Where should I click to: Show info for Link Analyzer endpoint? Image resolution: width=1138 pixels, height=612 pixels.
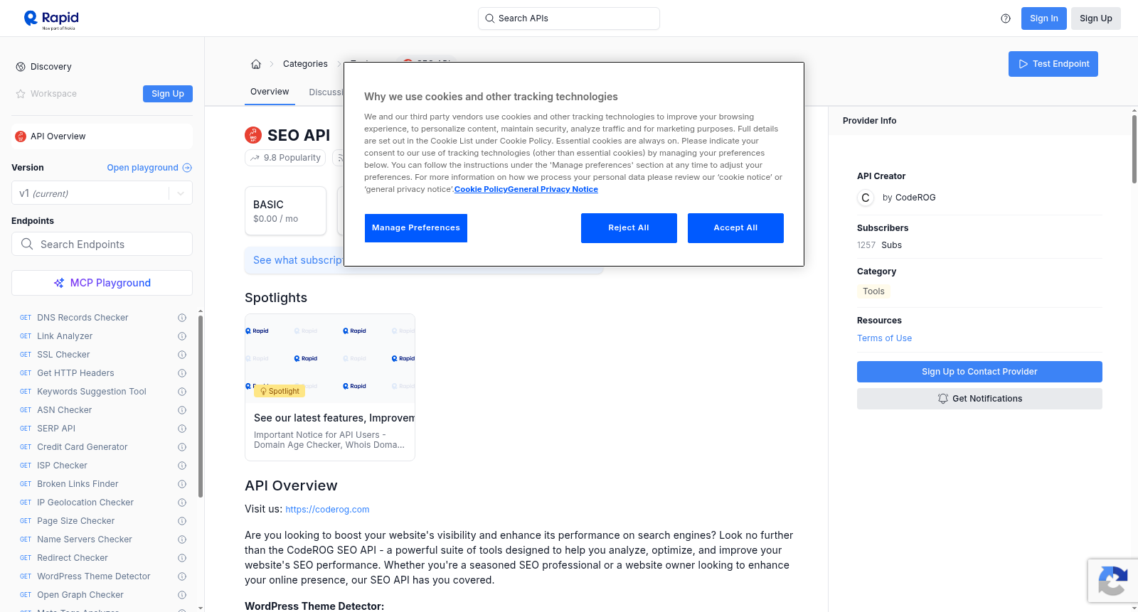coord(182,336)
